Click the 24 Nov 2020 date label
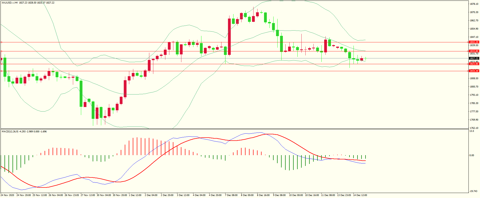 [x=8, y=195]
